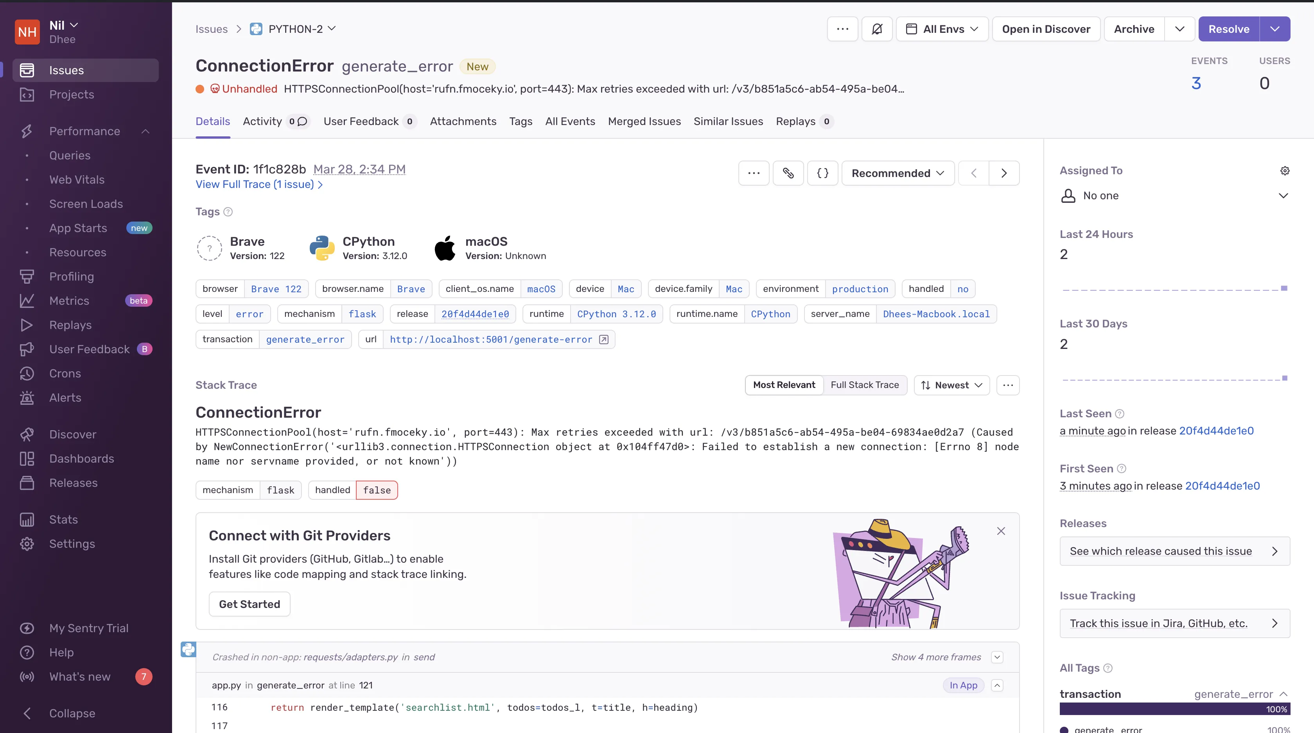Screen dimensions: 1314x733
Task: Toggle the Full Stack Trace view
Action: click(863, 385)
